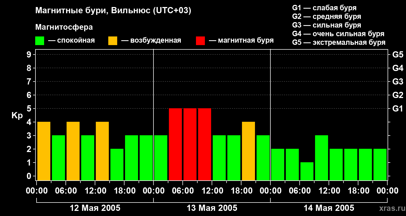The image size is (406, 216).
Task: Click the 12:00 time label under 13 May
Action: pyautogui.click(x=212, y=191)
